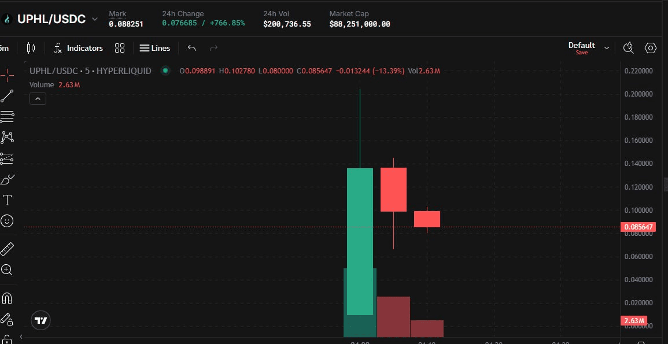668x344 pixels.
Task: Click the 0.200000 price axis label
Action: (638, 94)
